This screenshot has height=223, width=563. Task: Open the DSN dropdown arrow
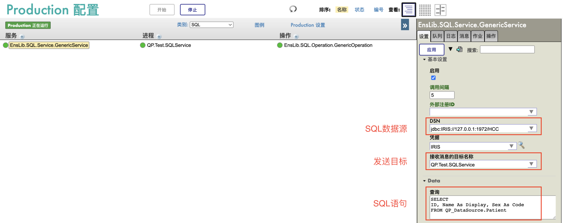531,129
